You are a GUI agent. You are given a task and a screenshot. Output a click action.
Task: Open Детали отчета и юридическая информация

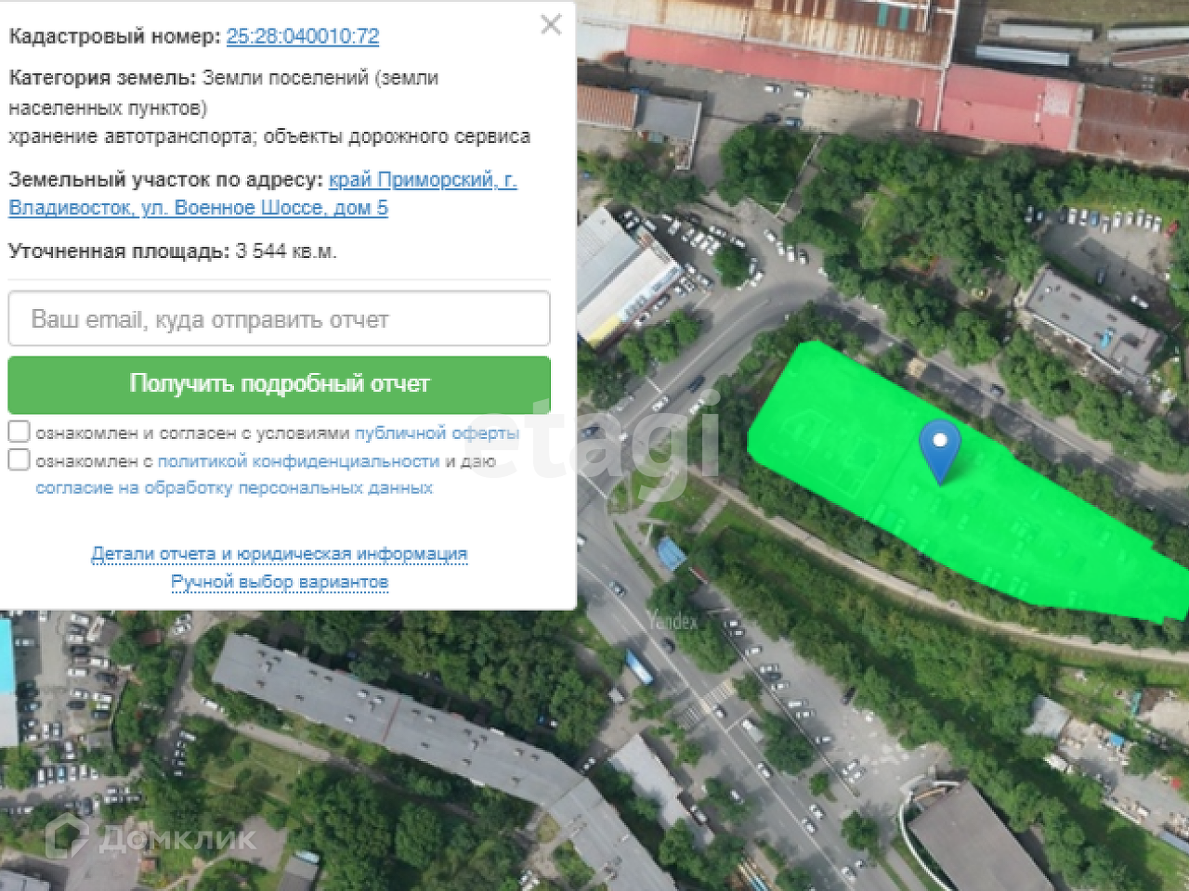[280, 554]
